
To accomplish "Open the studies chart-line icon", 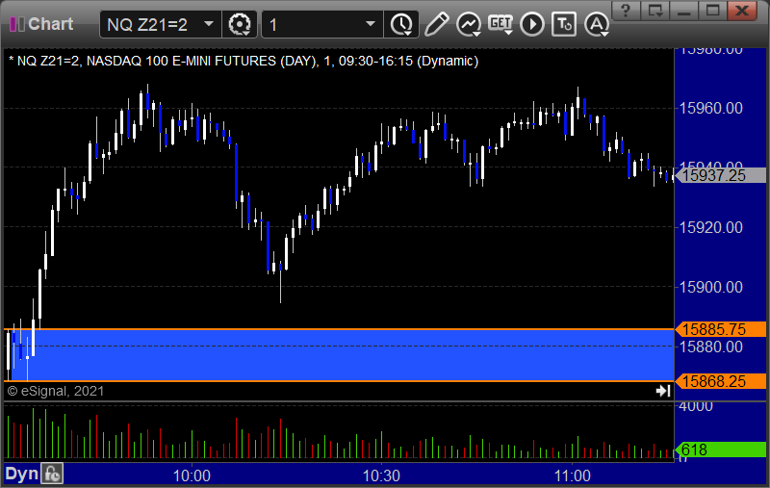I will [x=469, y=24].
